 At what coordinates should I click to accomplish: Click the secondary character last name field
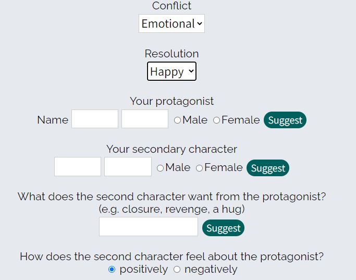click(x=128, y=167)
